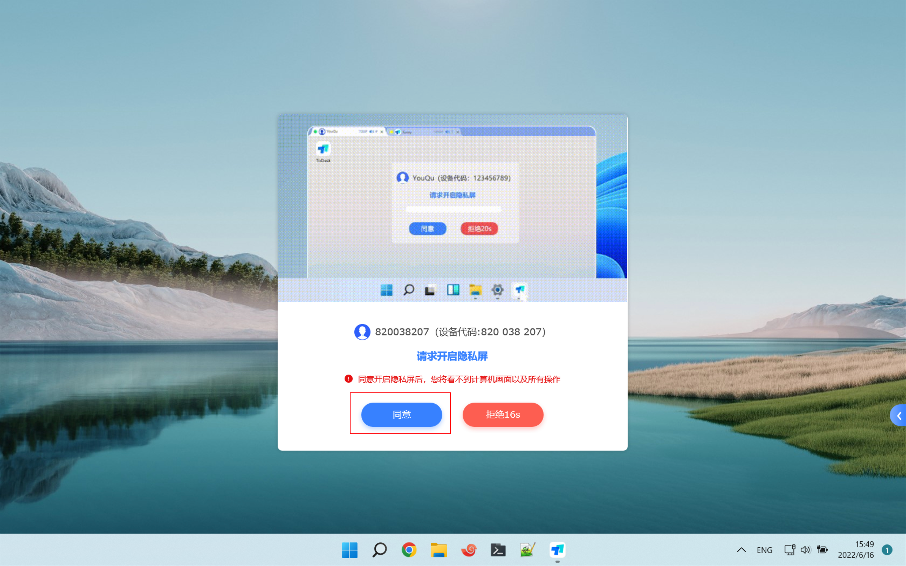This screenshot has height=566, width=906.
Task: Open ToDesk from the taskbar
Action: (x=557, y=550)
